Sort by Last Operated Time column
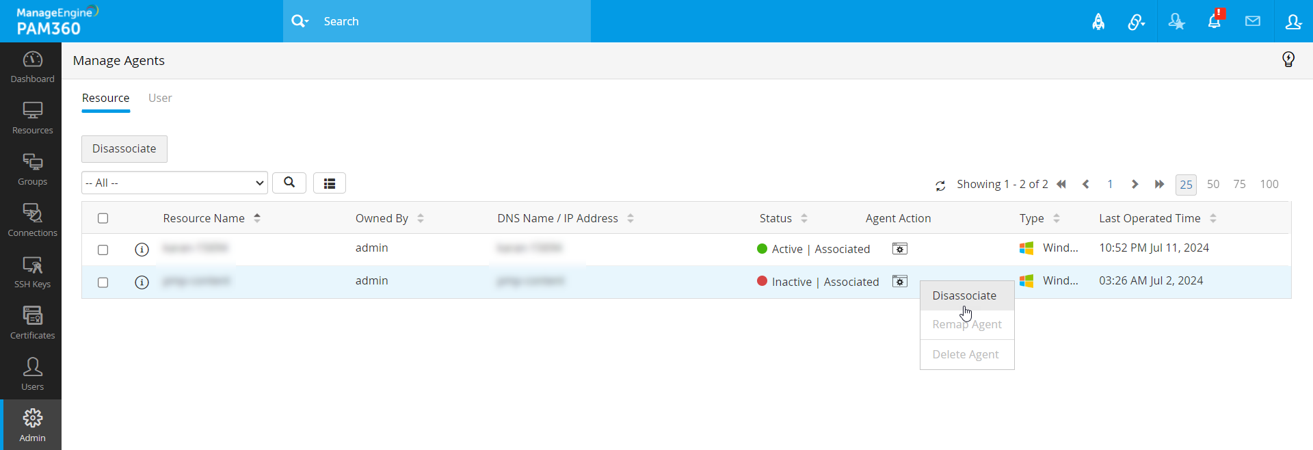The image size is (1313, 450). 1213,218
